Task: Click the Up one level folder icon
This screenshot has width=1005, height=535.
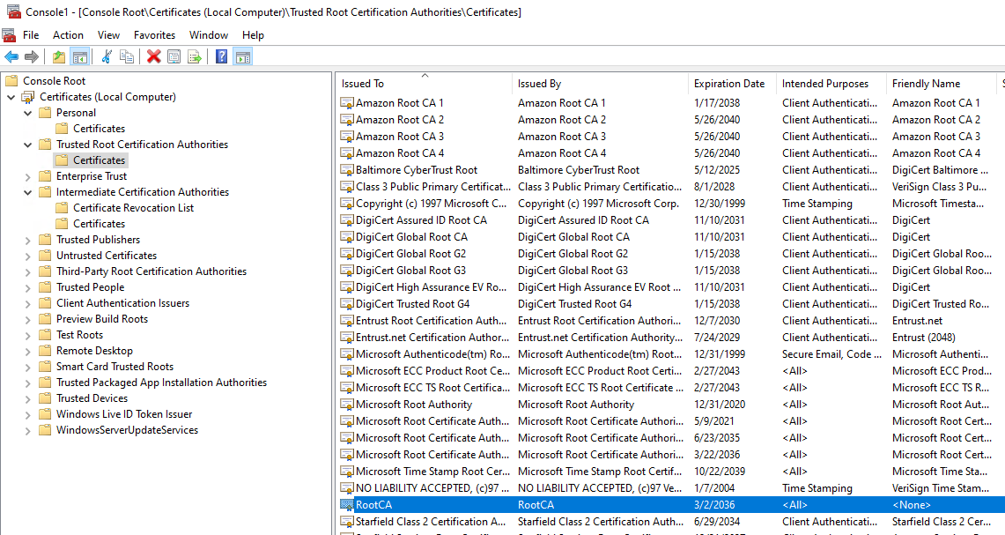Action: [x=59, y=57]
